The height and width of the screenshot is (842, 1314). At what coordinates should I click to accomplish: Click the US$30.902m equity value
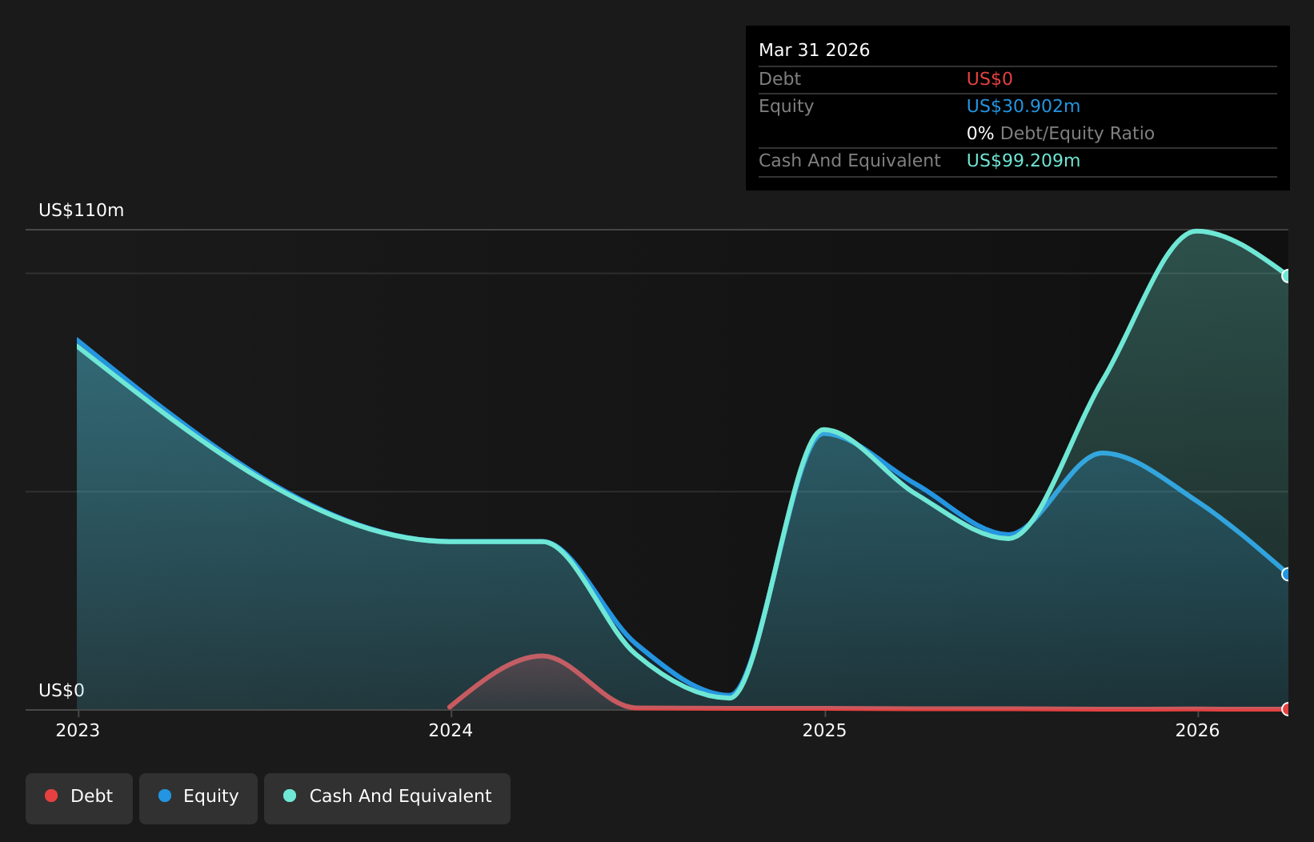coord(1024,106)
